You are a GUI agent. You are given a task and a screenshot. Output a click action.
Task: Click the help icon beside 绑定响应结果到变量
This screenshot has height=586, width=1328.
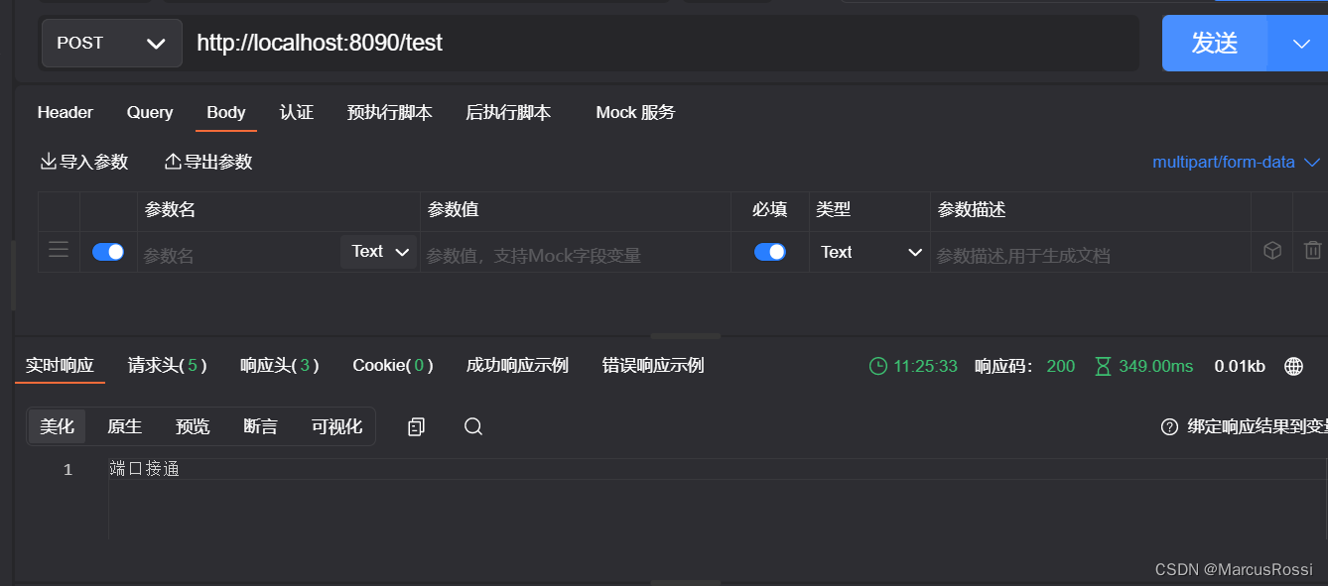tap(1168, 426)
